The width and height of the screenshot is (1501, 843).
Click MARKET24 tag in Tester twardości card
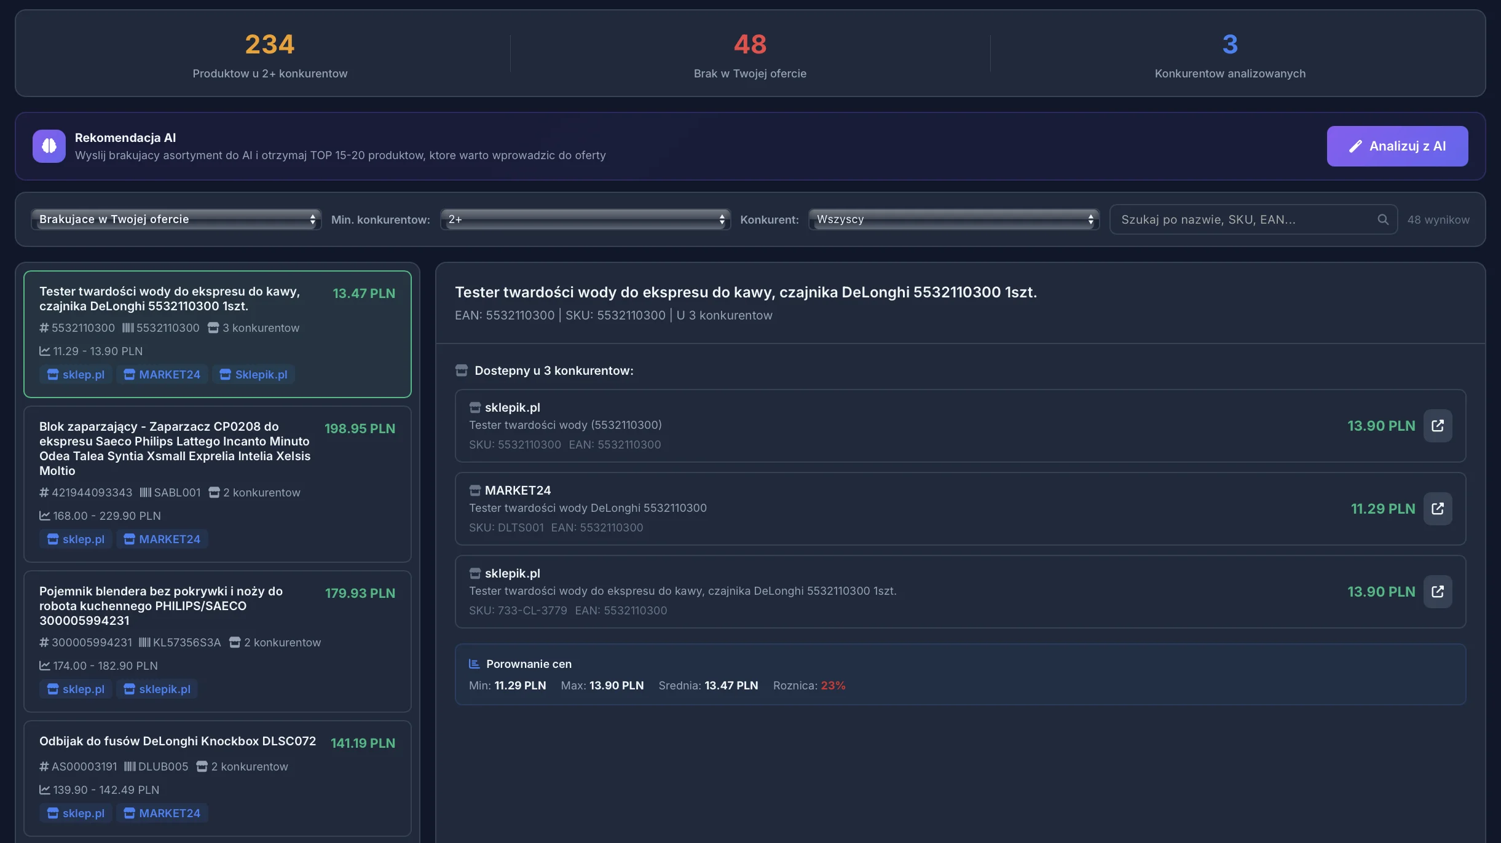point(162,374)
